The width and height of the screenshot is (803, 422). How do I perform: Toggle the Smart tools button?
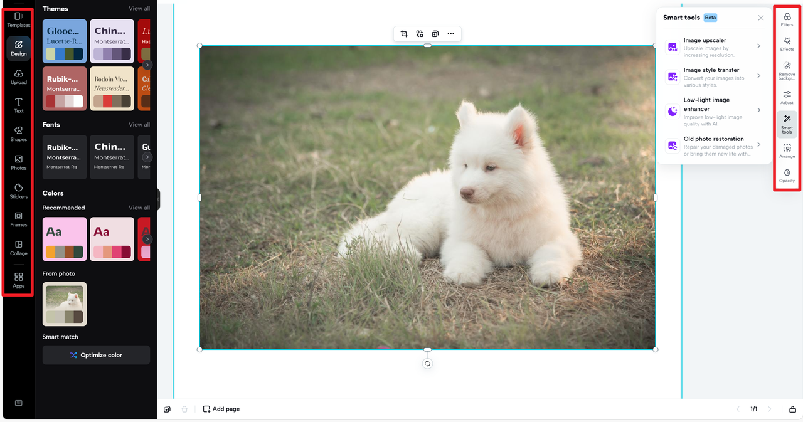pyautogui.click(x=787, y=124)
